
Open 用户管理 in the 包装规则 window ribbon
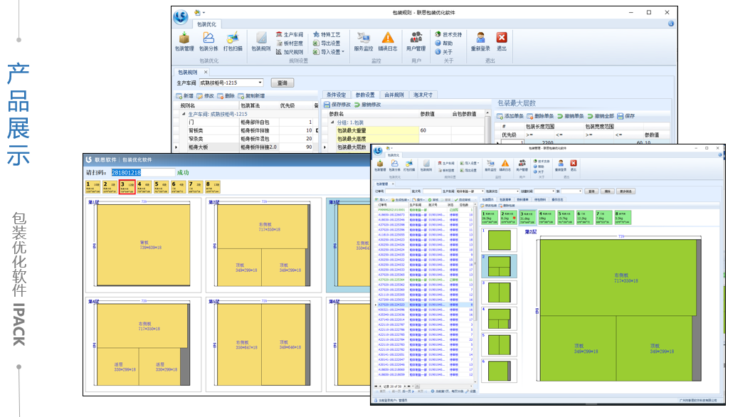coord(416,41)
